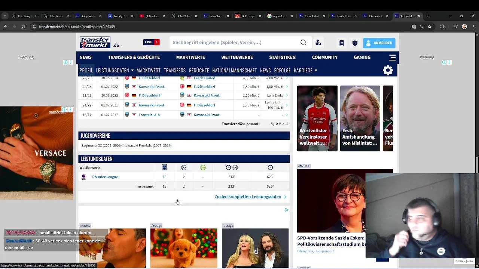This screenshot has height=269, width=479.
Task: Open the Statistiken main menu item
Action: click(282, 58)
